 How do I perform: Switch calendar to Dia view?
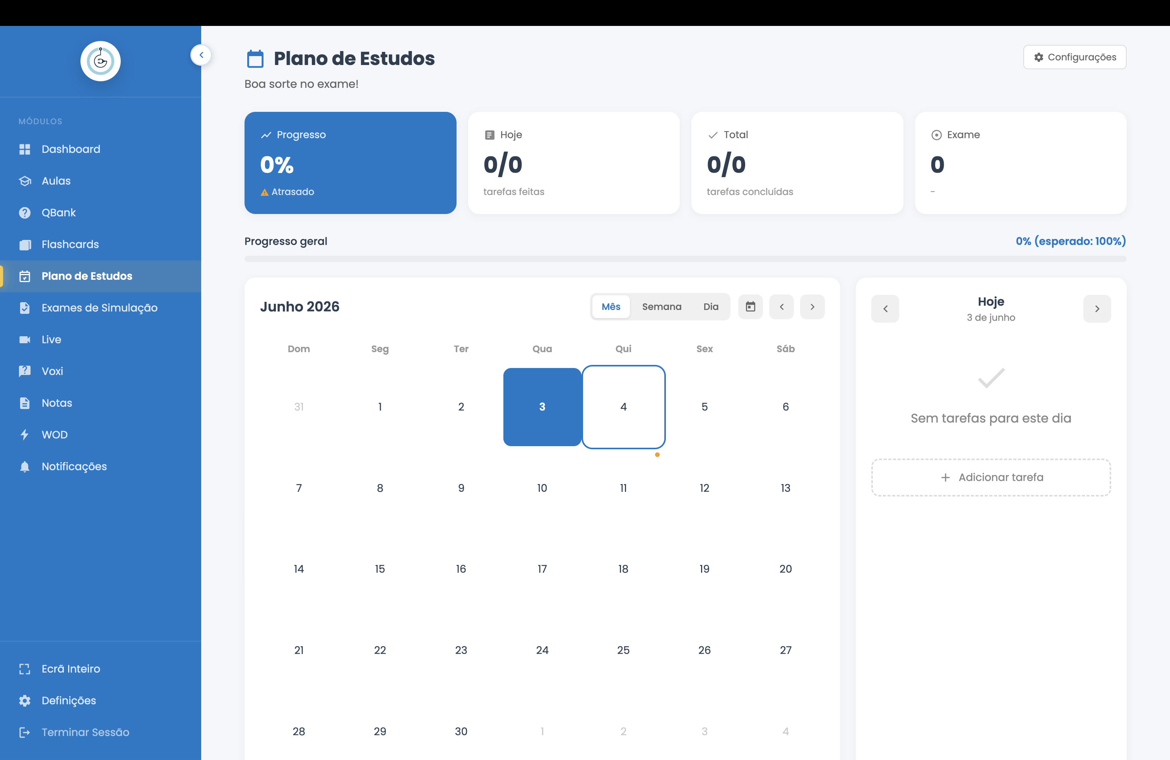(710, 307)
